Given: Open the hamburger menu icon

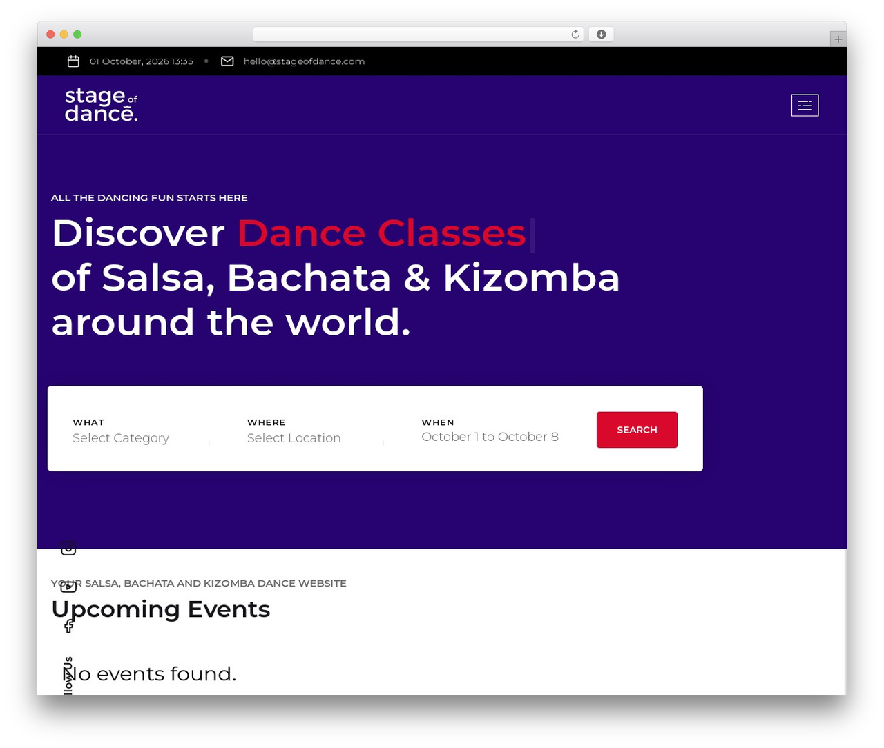Looking at the screenshot, I should pos(805,105).
